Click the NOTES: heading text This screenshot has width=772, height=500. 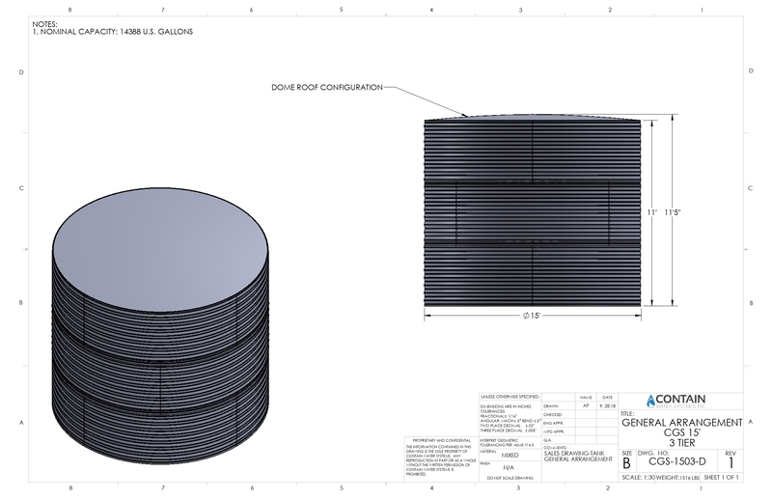[x=44, y=23]
